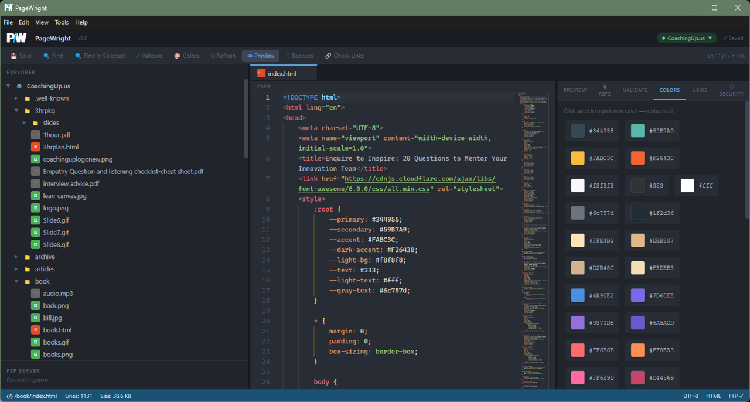Open the CoachingUp.us project dropdown
Viewport: 750px width, 402px height.
click(686, 37)
